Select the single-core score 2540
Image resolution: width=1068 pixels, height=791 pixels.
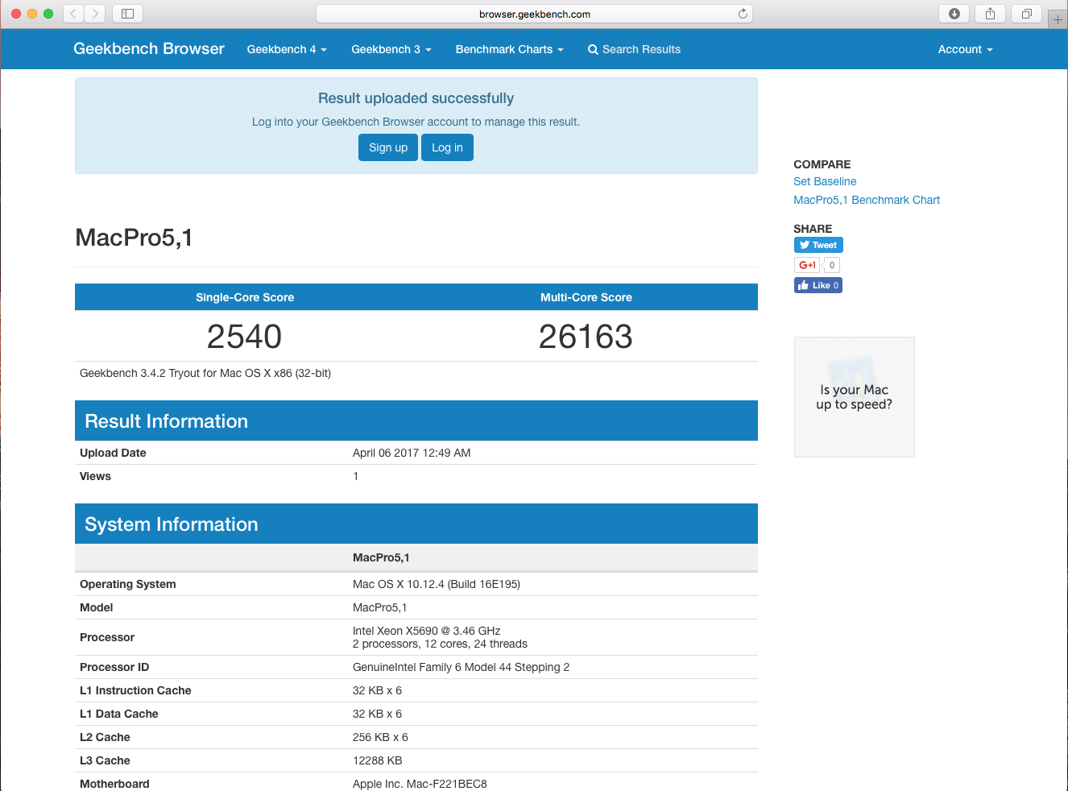tap(245, 337)
